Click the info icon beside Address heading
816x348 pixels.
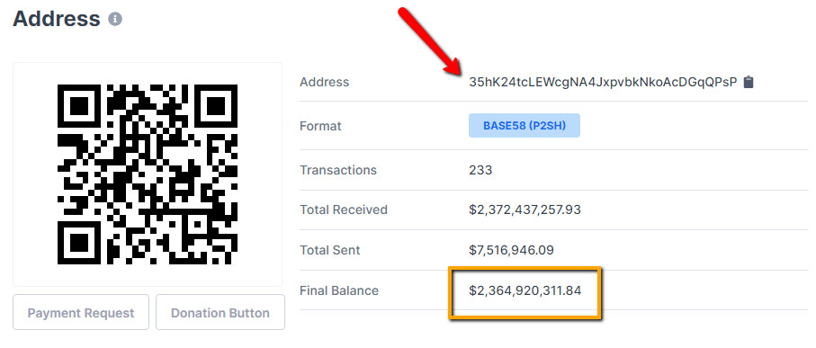(x=115, y=19)
